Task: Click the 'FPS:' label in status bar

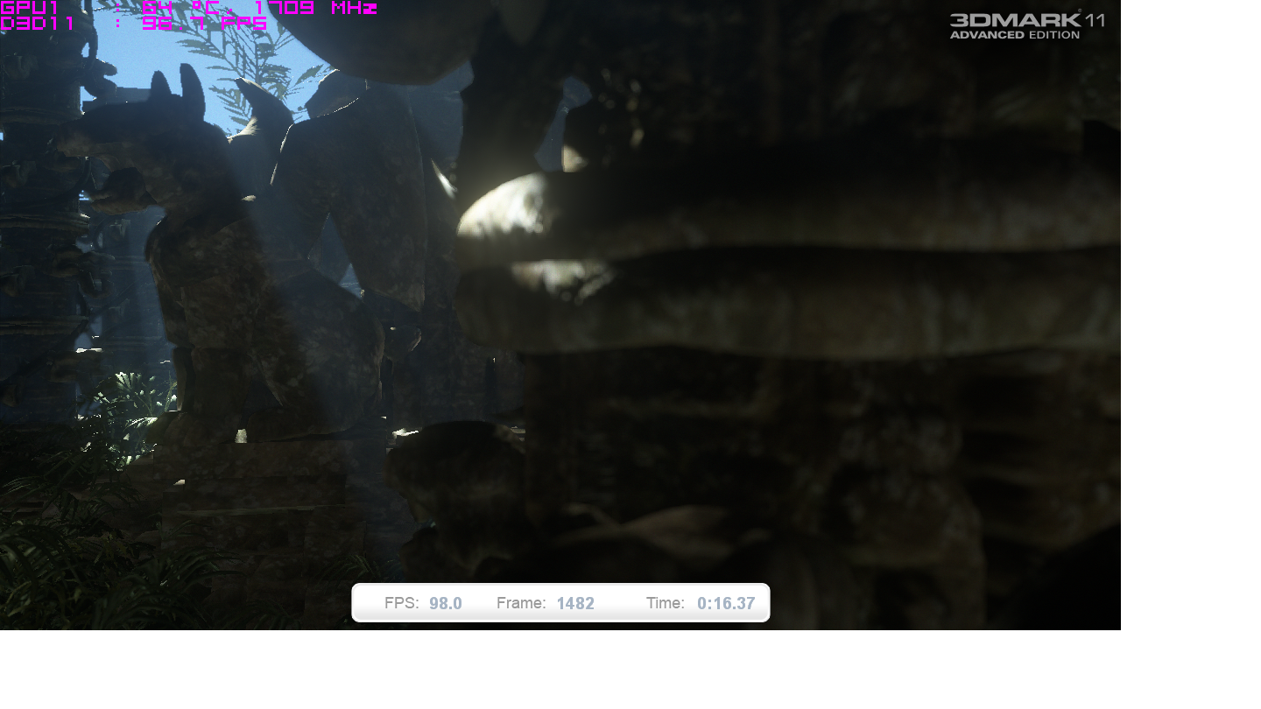Action: click(x=402, y=603)
